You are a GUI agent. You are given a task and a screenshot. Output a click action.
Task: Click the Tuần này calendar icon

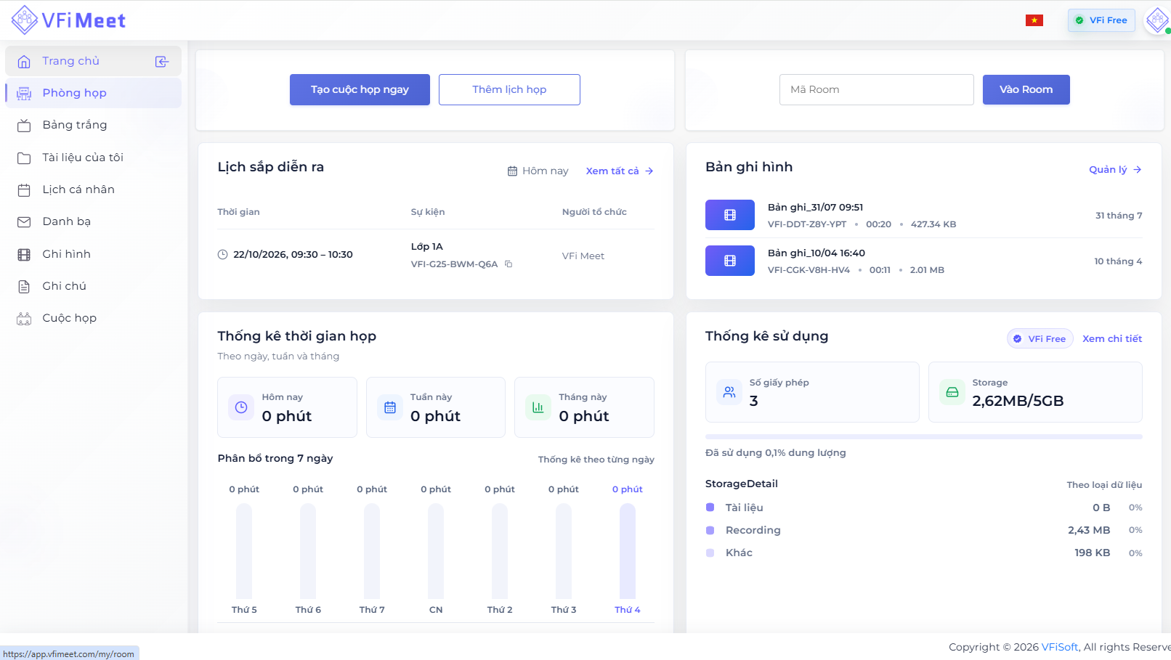click(x=390, y=407)
